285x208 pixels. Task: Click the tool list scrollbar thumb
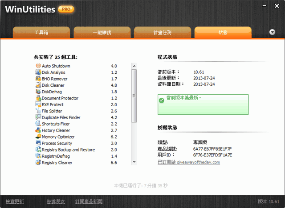[134, 96]
